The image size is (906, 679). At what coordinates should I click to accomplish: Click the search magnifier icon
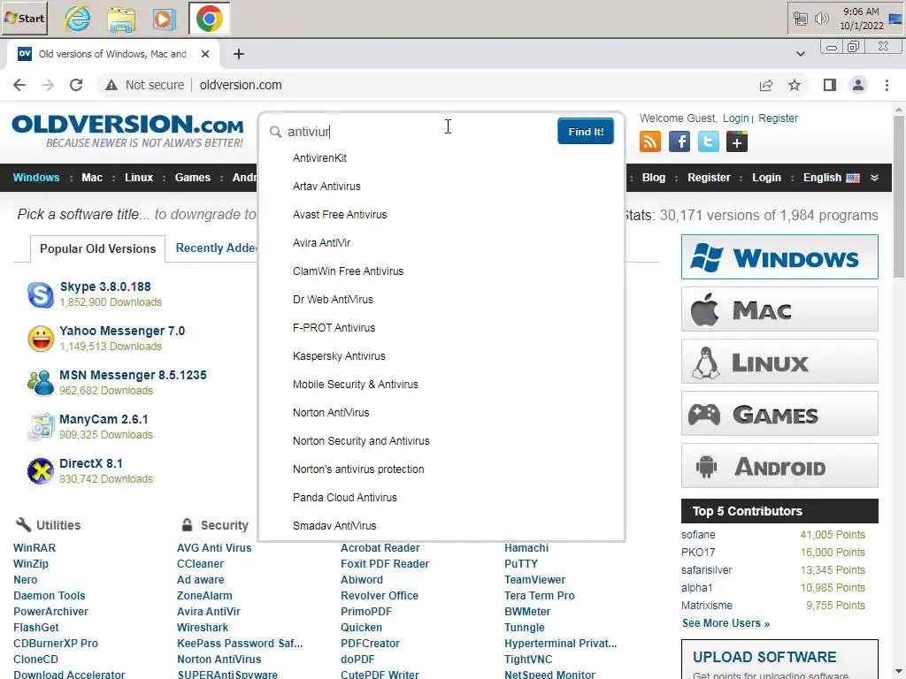click(x=276, y=132)
